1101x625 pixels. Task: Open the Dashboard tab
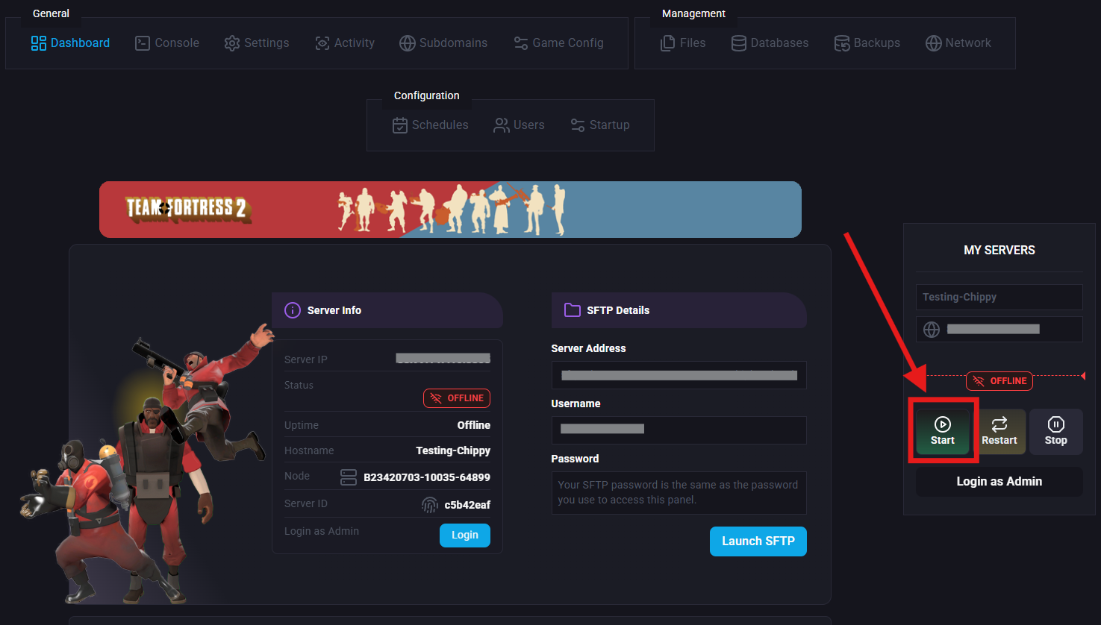pyautogui.click(x=70, y=43)
